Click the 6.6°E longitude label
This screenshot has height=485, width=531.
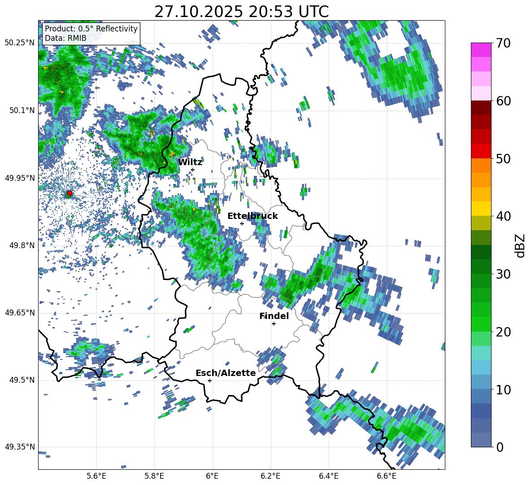(387, 476)
